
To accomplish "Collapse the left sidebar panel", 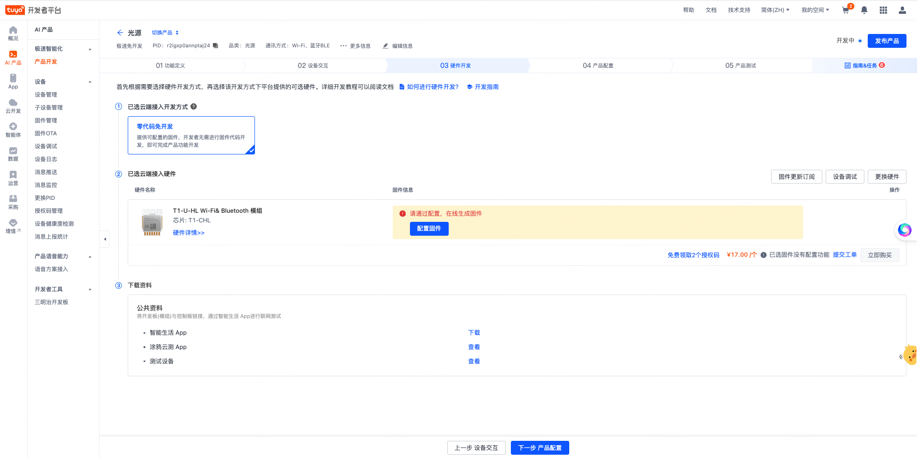I will point(105,239).
